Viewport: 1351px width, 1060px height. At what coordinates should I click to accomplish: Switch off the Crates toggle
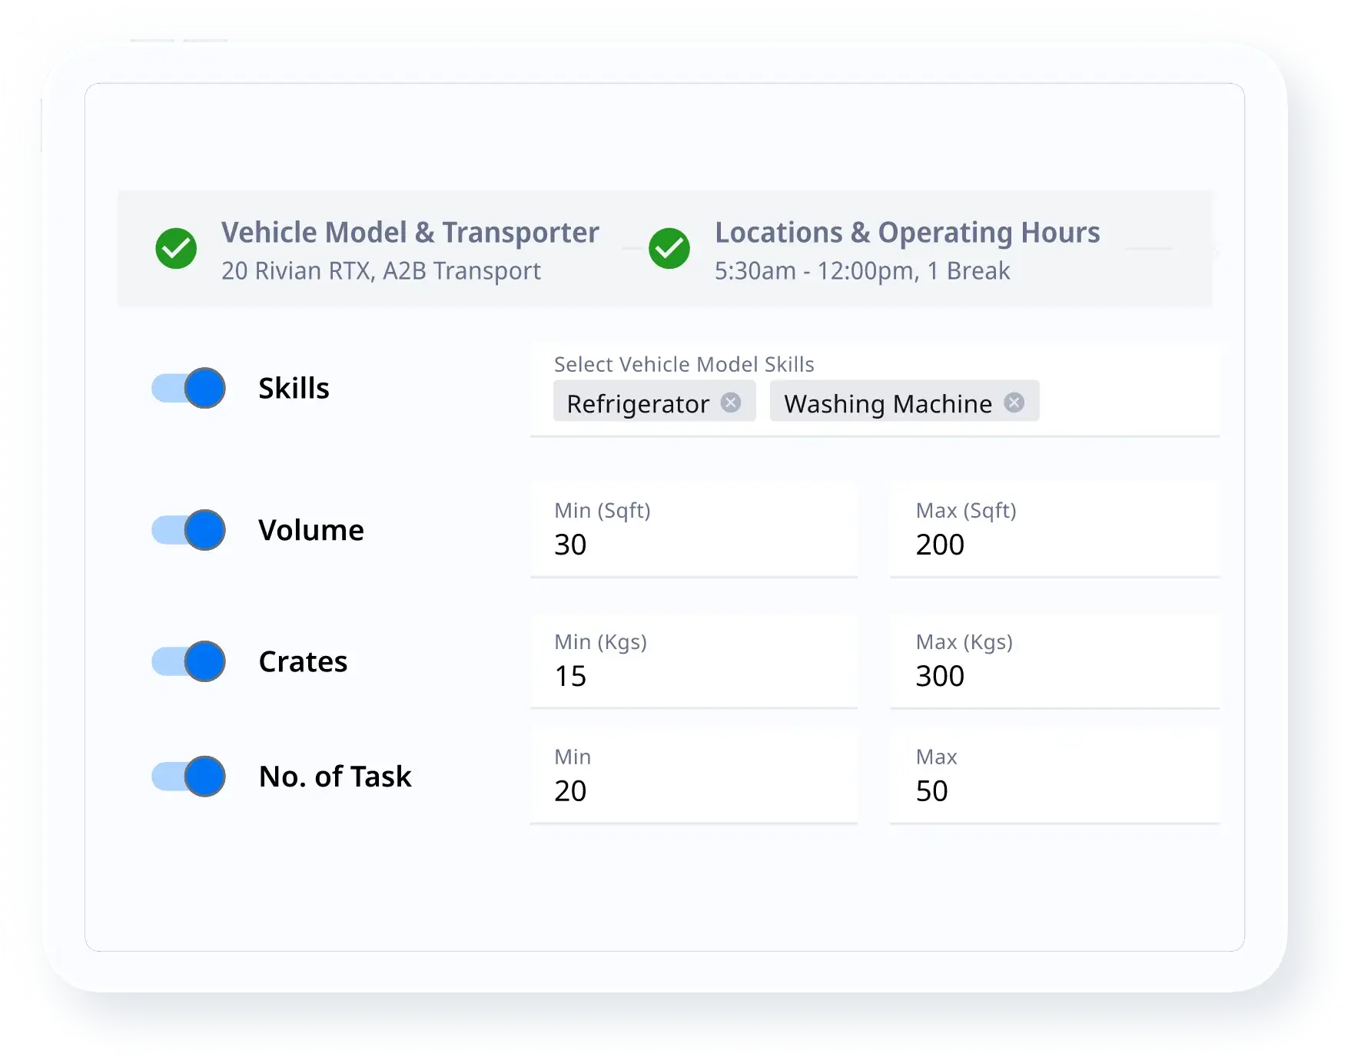(x=189, y=661)
